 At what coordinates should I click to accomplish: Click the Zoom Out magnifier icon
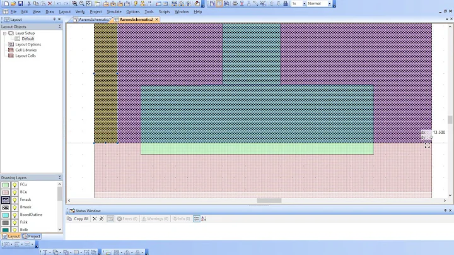pyautogui.click(x=81, y=4)
